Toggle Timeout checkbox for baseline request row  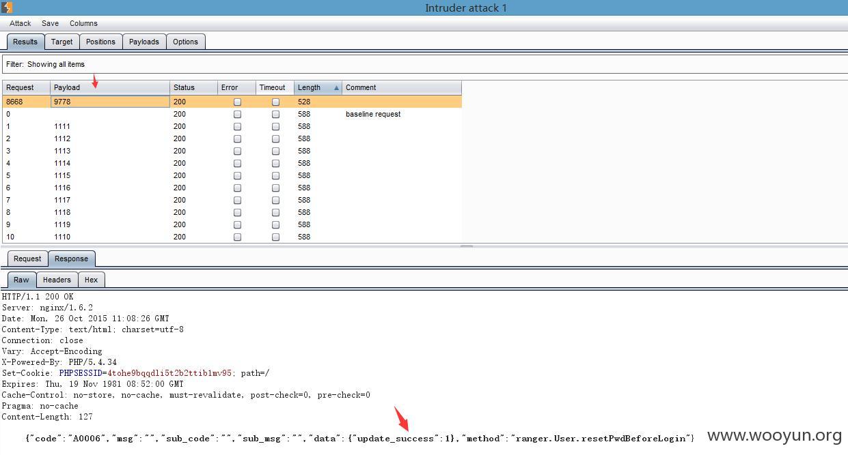click(x=275, y=114)
